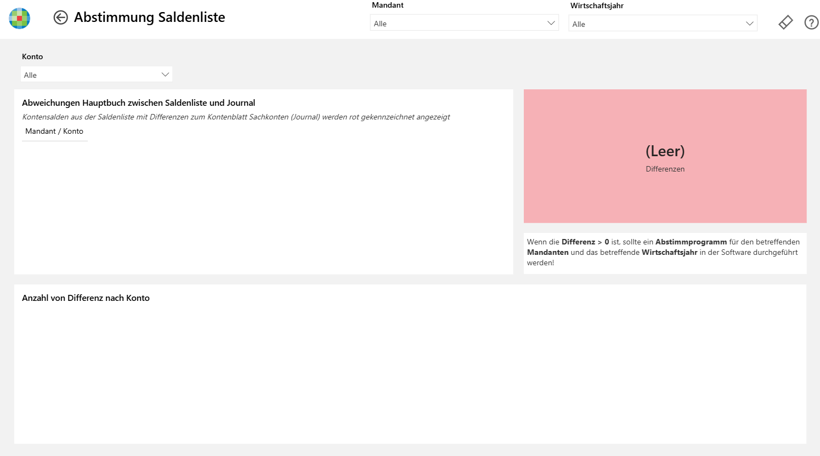
Task: Open the Wirtschaftsjahr dropdown
Action: tap(663, 24)
